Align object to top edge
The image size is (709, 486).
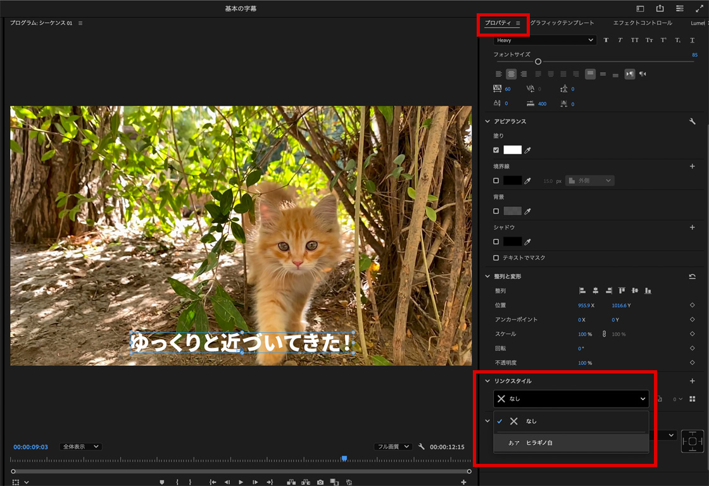pyautogui.click(x=622, y=290)
